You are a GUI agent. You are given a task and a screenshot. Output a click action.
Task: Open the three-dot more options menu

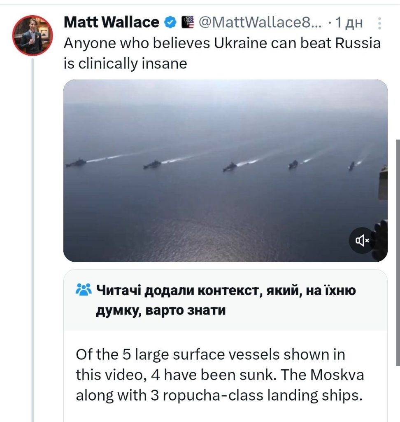tap(379, 23)
